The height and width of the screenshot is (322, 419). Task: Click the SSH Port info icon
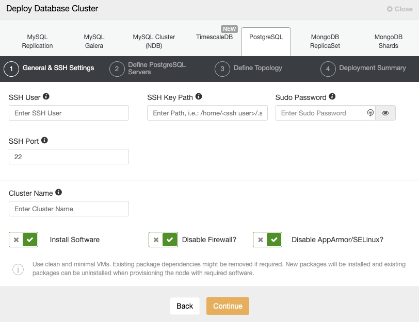click(44, 140)
